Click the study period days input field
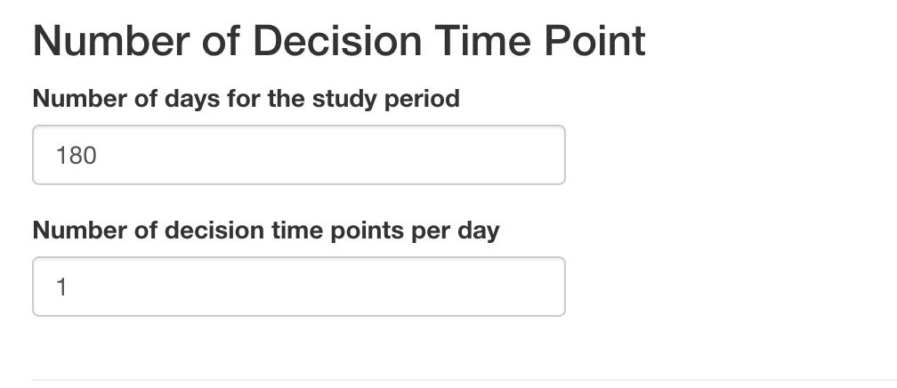Viewport: 897px width, 388px height. point(298,155)
